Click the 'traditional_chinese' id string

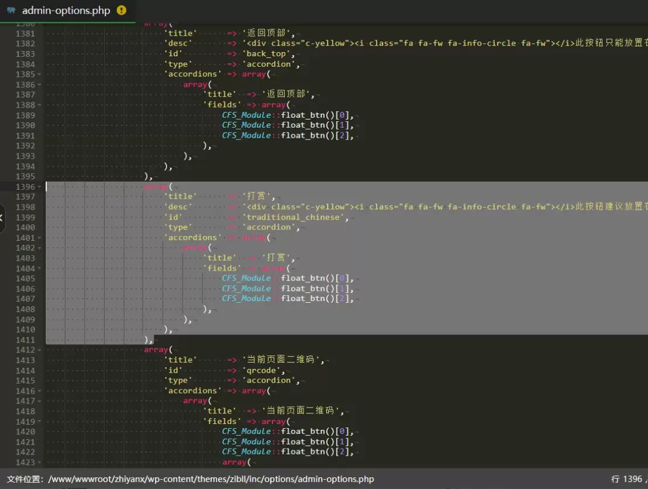[x=293, y=217]
